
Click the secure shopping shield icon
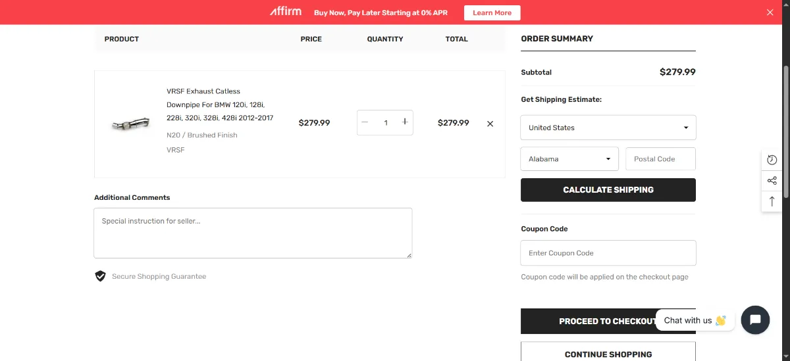(x=100, y=276)
